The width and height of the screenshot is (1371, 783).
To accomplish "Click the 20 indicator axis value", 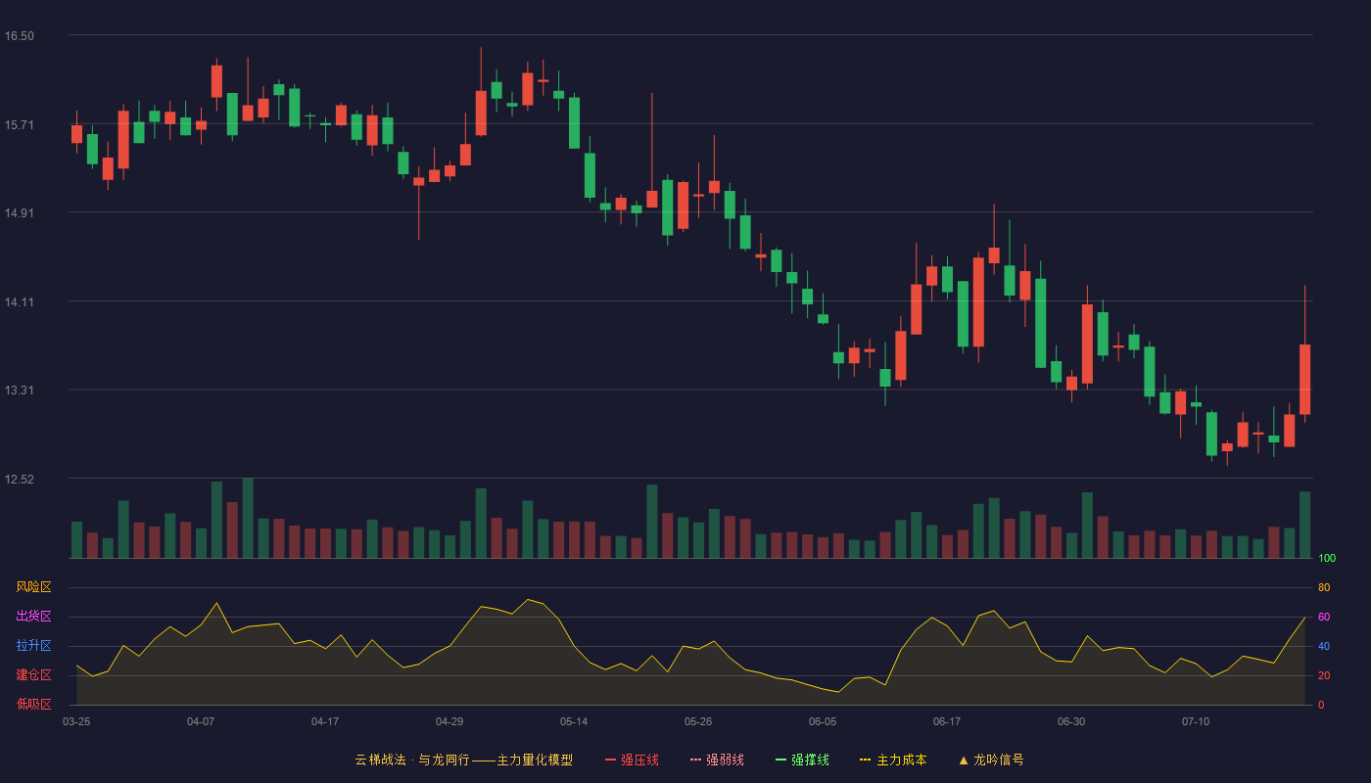I will 1324,676.
